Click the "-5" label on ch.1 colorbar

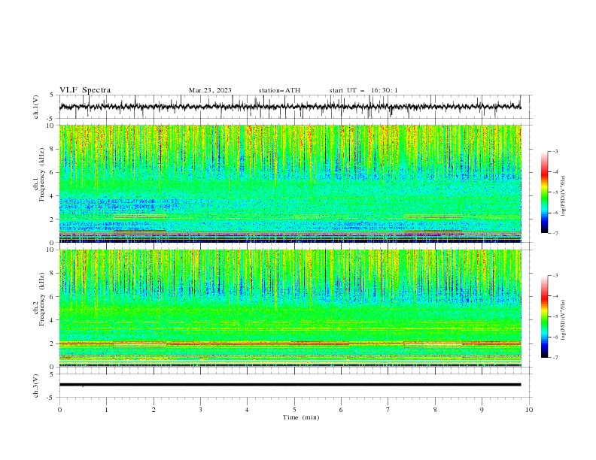(555, 192)
